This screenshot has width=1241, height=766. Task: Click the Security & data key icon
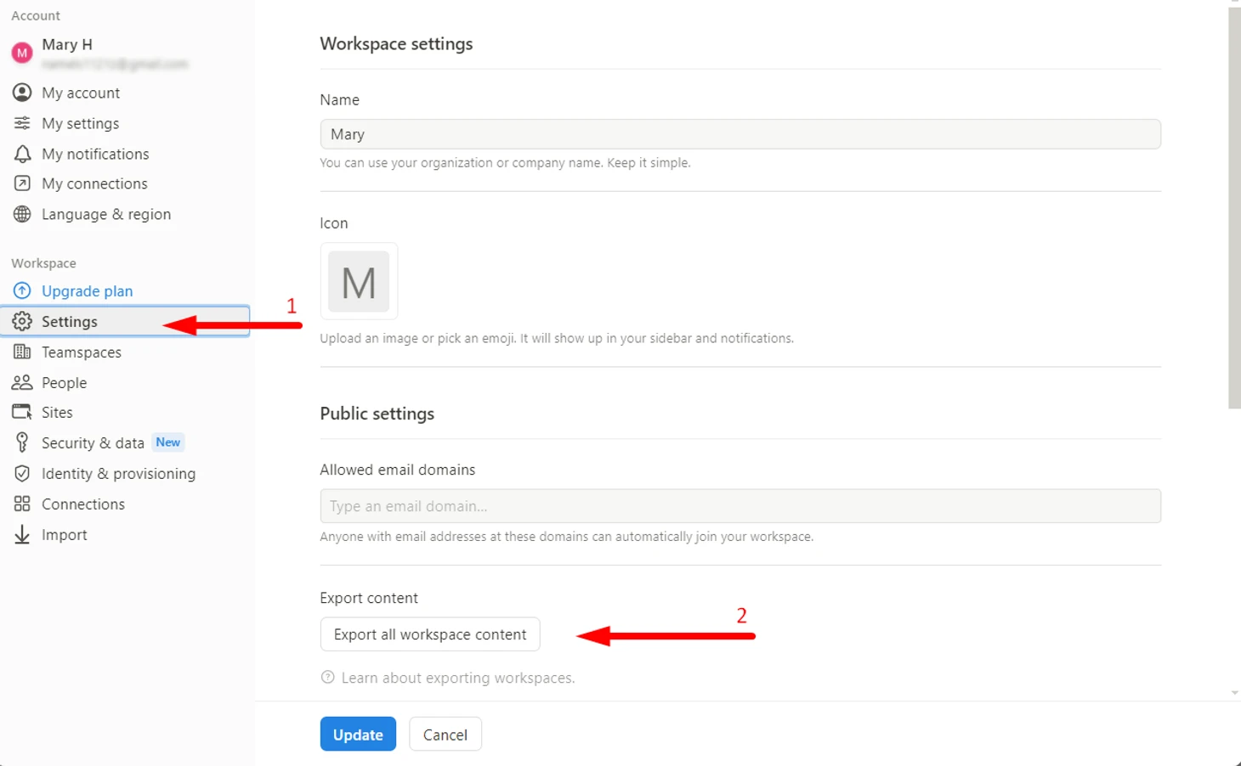(x=22, y=442)
